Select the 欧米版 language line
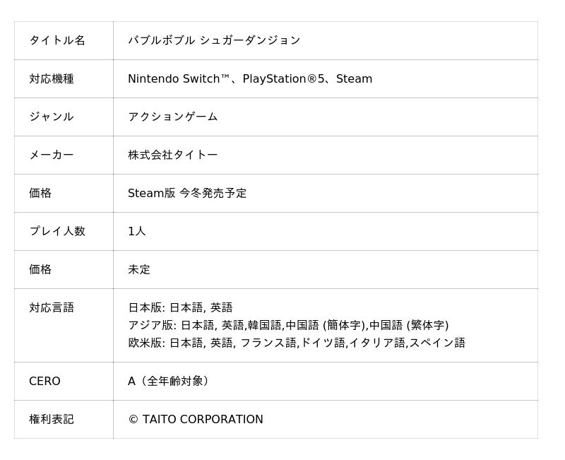The height and width of the screenshot is (460, 565). (297, 343)
